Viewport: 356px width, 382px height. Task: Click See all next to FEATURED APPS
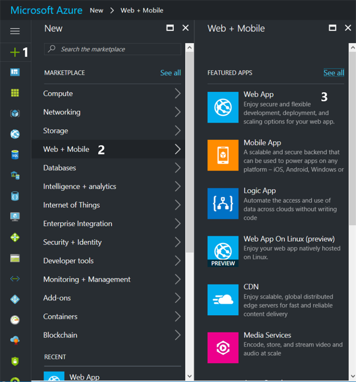(x=334, y=73)
